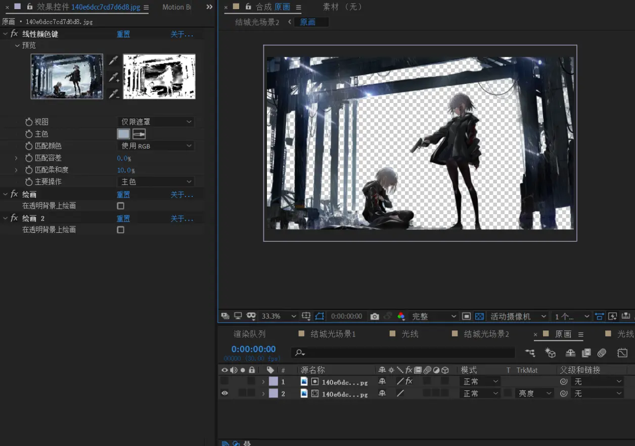Open the timeline composition mini-flowchart

[x=530, y=353]
